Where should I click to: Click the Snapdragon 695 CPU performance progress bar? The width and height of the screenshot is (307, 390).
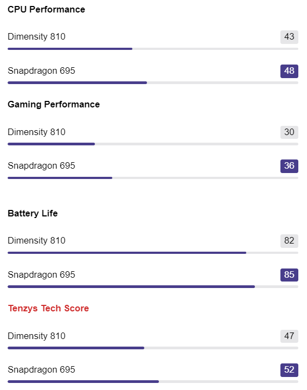153,82
